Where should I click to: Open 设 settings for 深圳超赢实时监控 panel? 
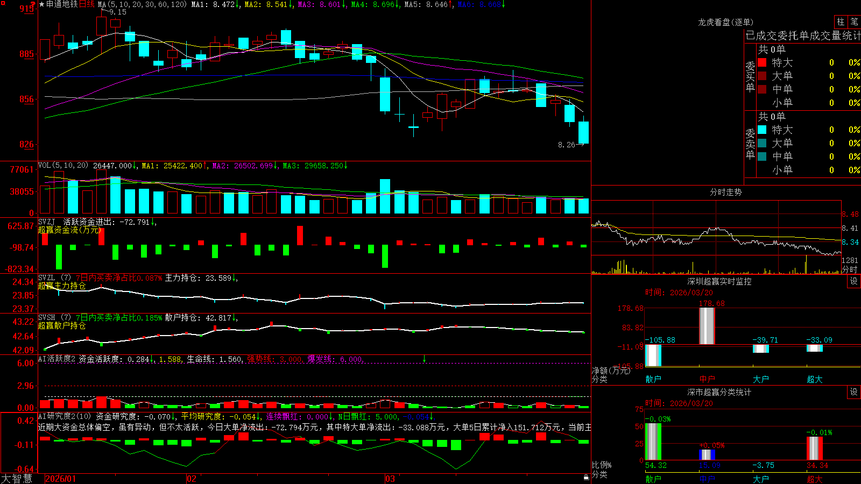point(854,281)
